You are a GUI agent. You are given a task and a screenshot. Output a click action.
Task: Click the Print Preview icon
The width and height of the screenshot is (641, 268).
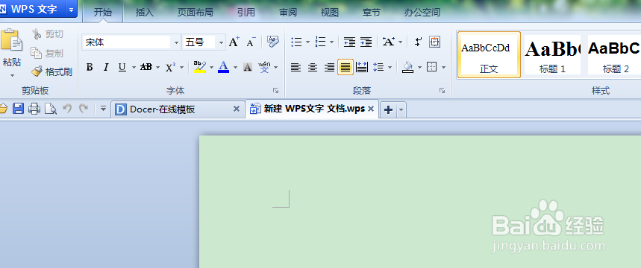(51, 109)
